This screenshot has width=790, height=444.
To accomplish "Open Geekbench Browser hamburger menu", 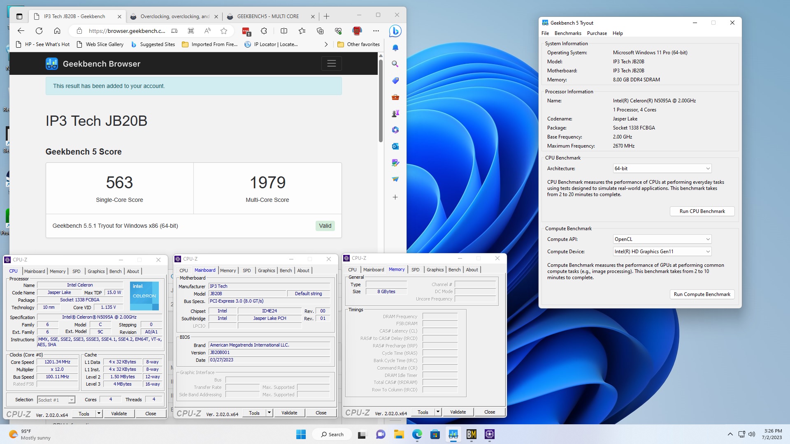I will click(x=332, y=64).
